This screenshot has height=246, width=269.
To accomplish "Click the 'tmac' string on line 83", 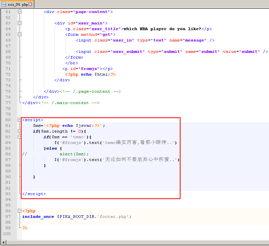I will pyautogui.click(x=78, y=137).
